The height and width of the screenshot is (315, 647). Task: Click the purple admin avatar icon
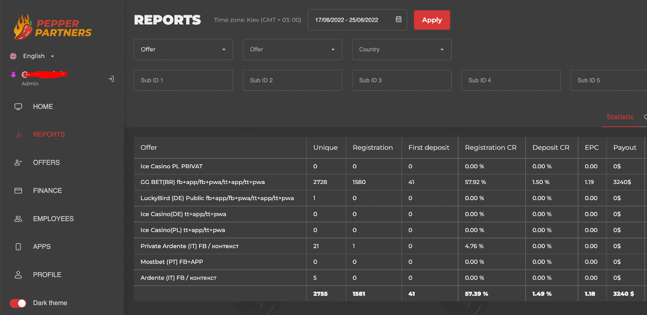(x=13, y=74)
